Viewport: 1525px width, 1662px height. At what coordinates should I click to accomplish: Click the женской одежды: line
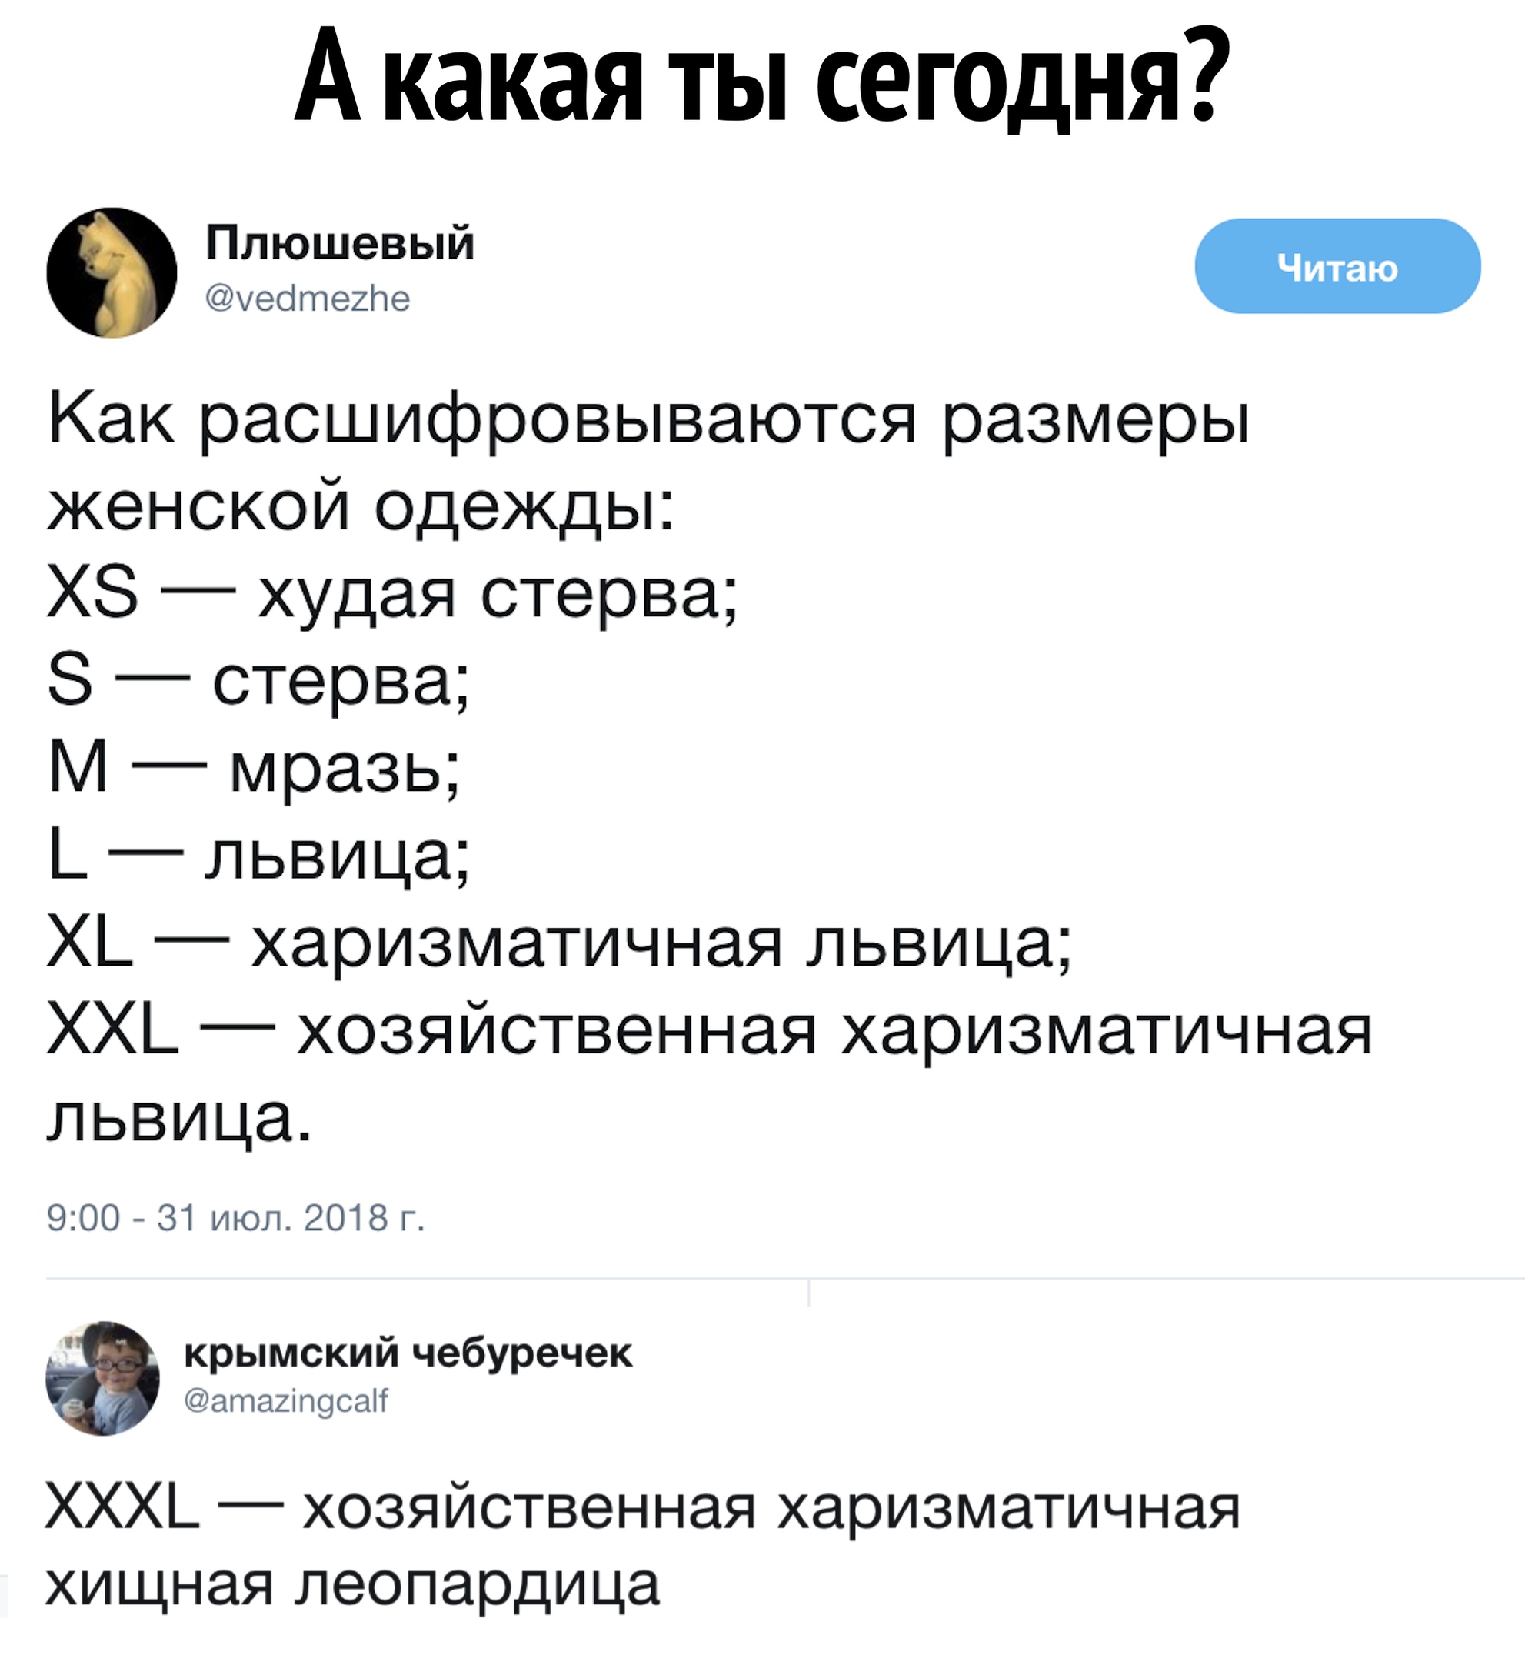361,504
